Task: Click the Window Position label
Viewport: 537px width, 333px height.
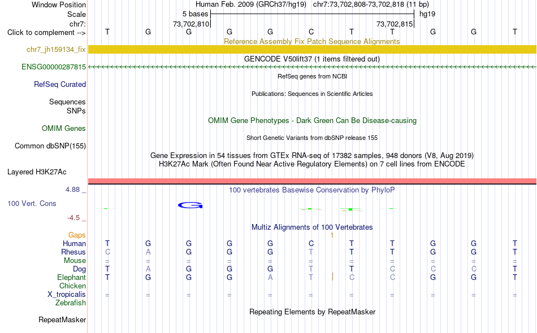Action: point(59,5)
